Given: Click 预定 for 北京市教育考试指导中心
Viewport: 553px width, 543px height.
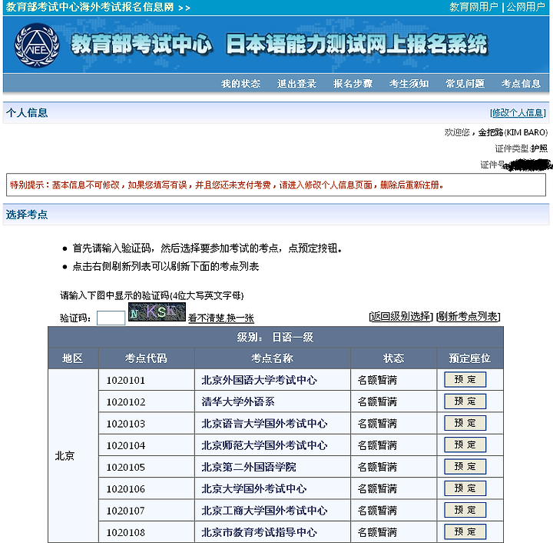Looking at the screenshot, I should pos(465,531).
